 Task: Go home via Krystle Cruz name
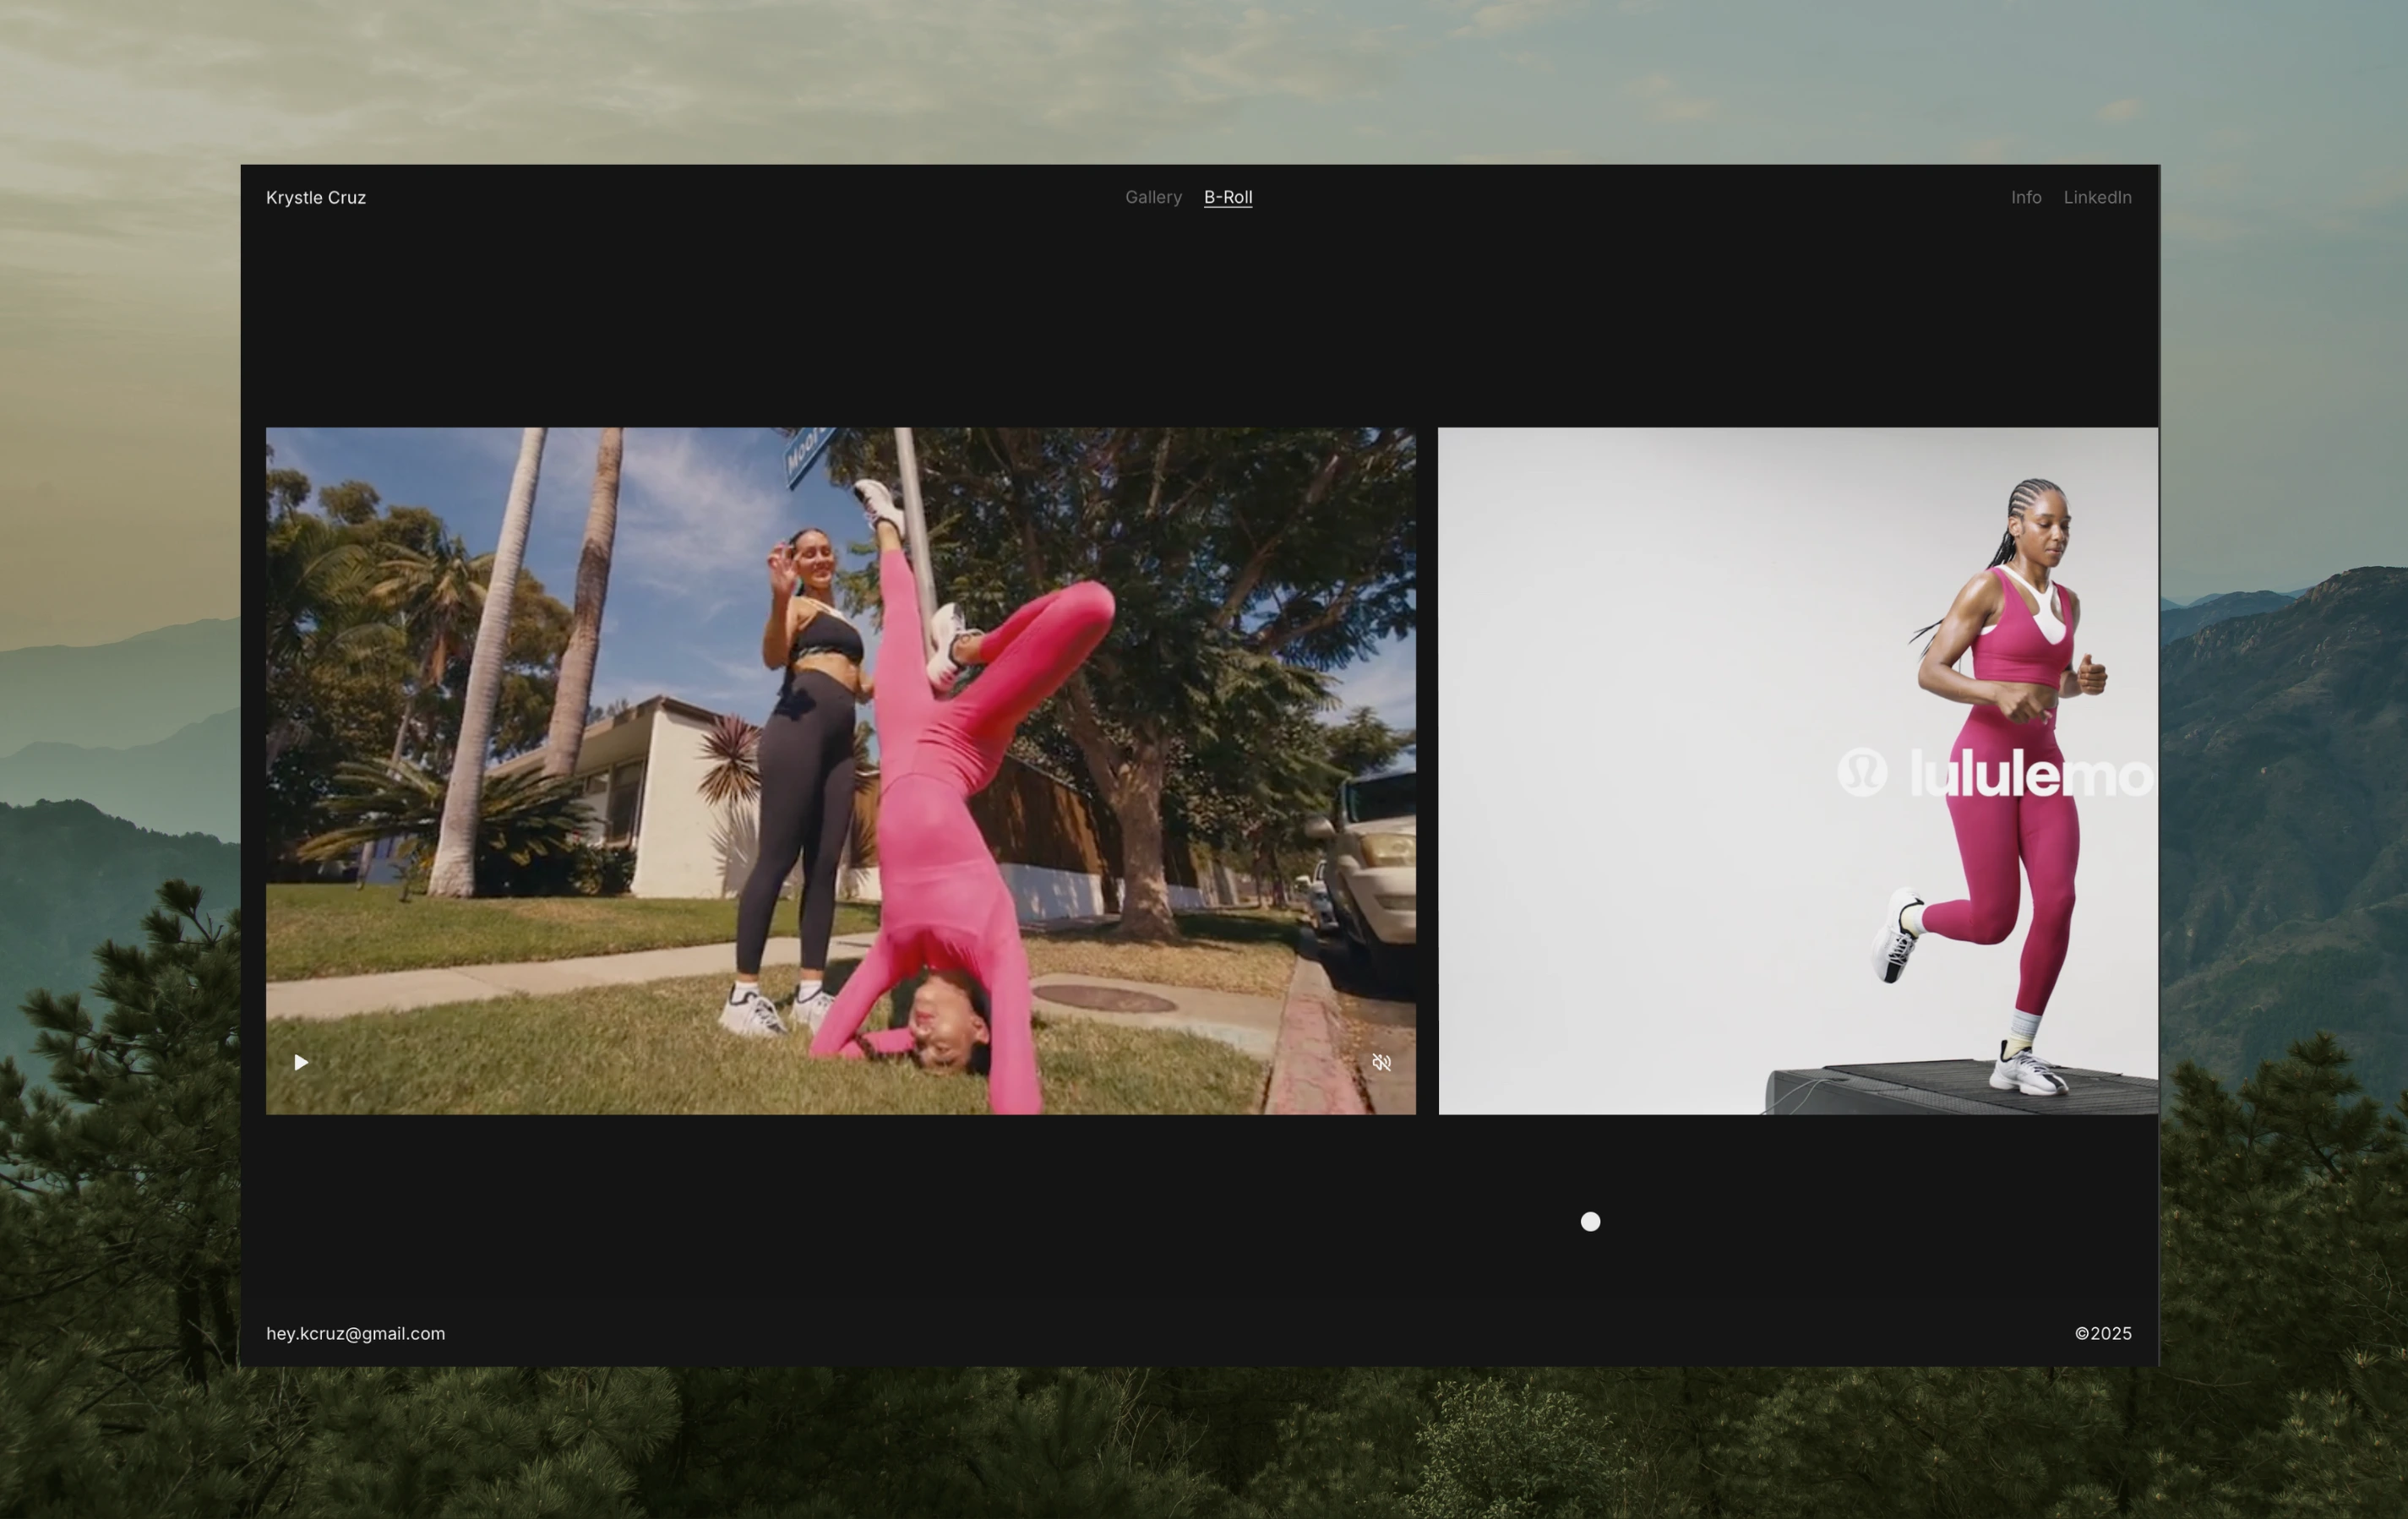pyautogui.click(x=316, y=198)
